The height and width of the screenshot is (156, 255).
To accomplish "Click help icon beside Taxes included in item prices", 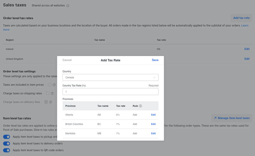I will [x=54, y=85].
